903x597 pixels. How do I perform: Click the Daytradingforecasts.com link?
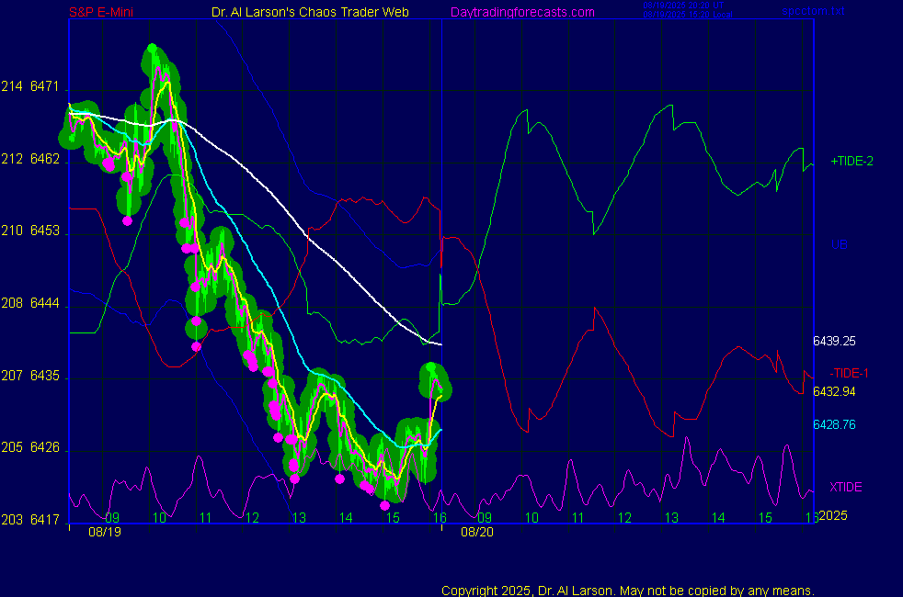[x=522, y=12]
